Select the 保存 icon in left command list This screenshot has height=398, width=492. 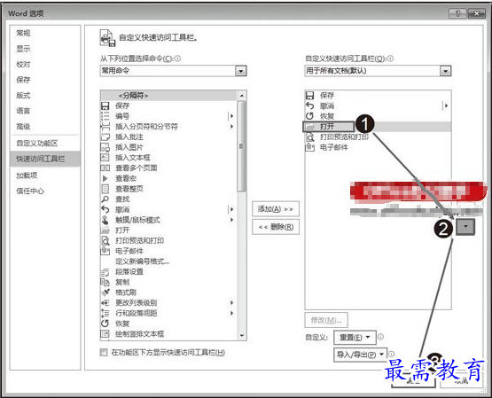coord(105,105)
